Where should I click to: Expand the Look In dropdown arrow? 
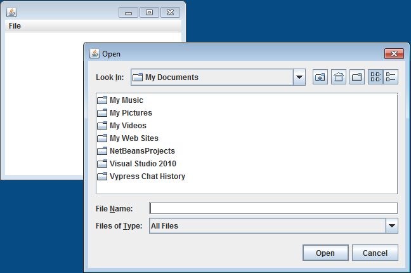[x=299, y=77]
